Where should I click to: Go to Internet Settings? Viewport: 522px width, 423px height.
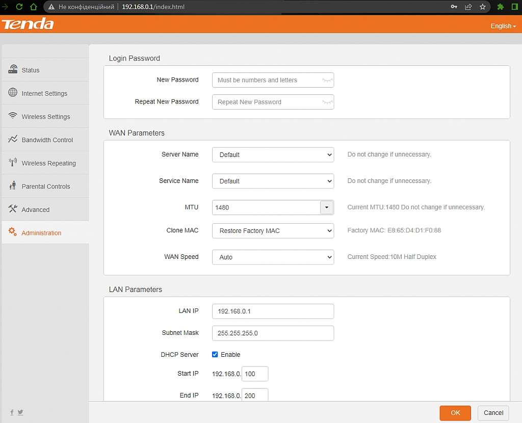(45, 93)
